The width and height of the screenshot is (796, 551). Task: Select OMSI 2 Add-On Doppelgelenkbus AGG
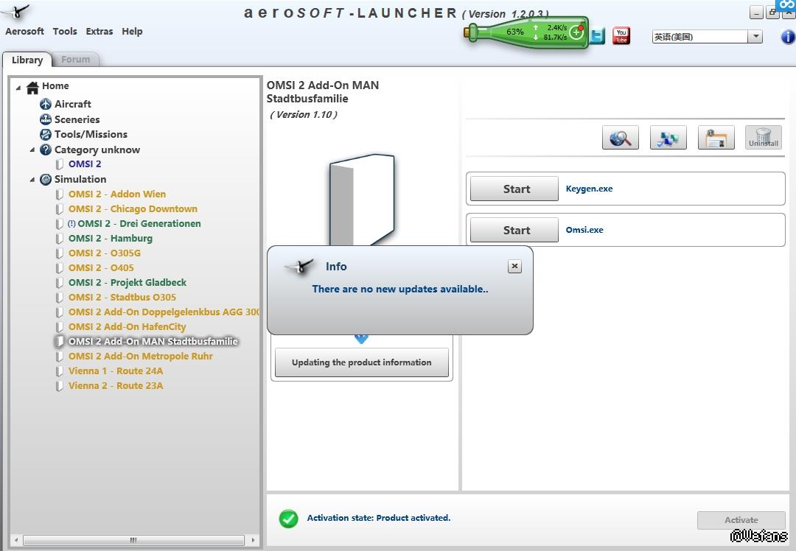point(164,312)
